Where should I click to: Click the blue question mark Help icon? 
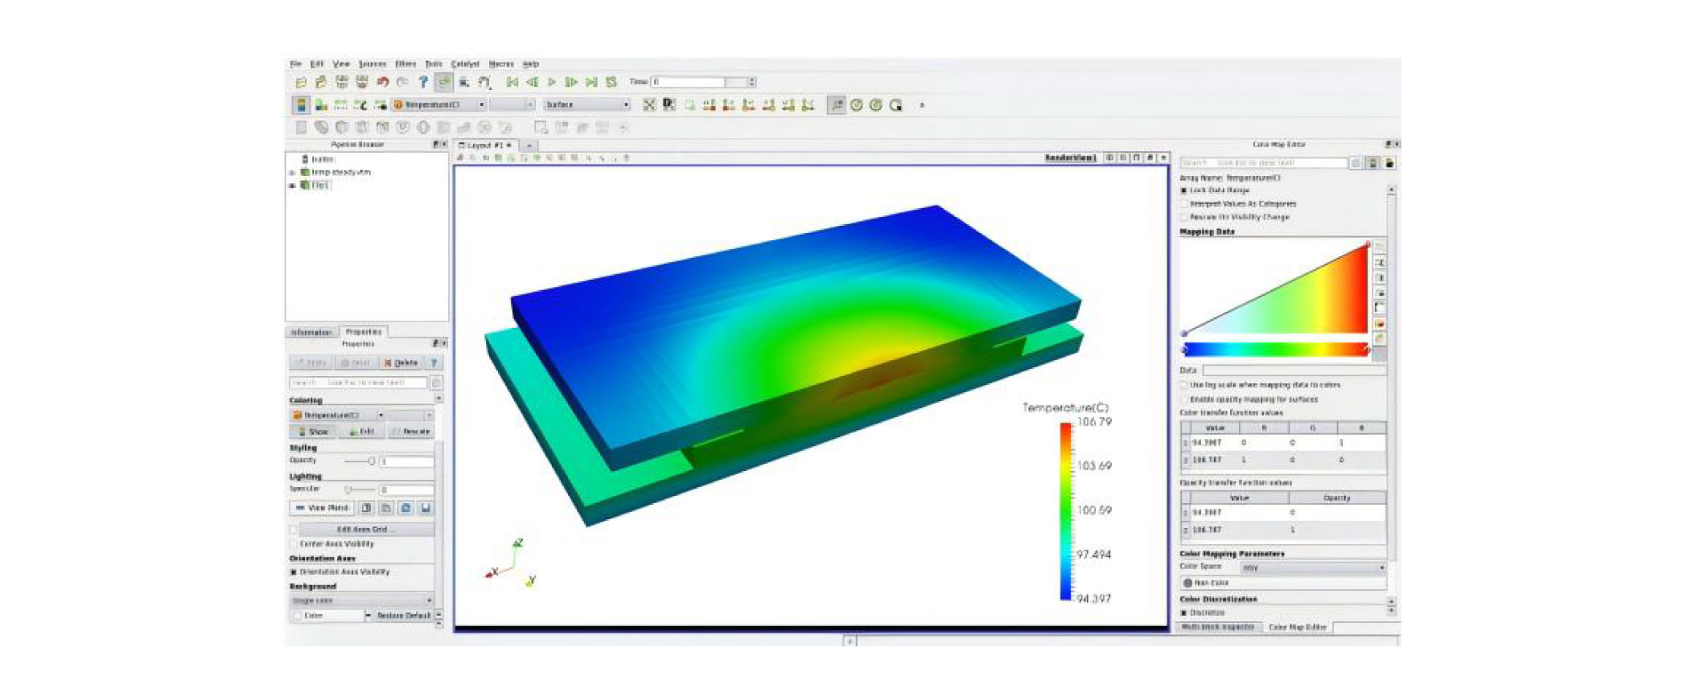423,82
